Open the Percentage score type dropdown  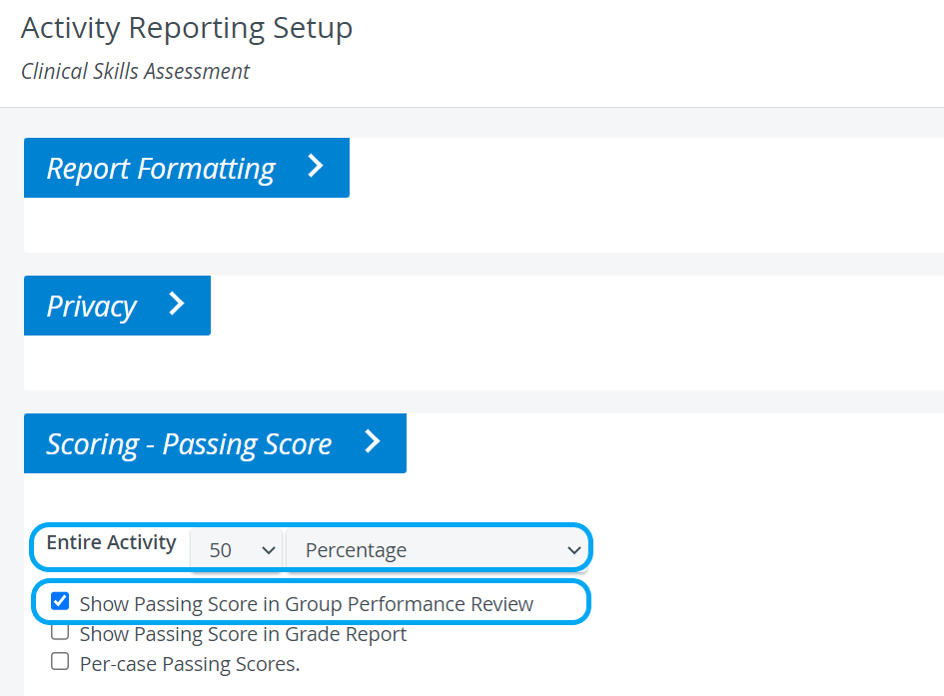(x=438, y=549)
